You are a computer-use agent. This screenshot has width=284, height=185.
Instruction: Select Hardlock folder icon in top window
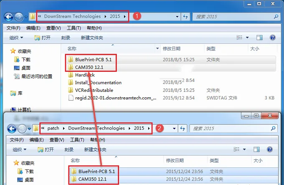click(71, 75)
